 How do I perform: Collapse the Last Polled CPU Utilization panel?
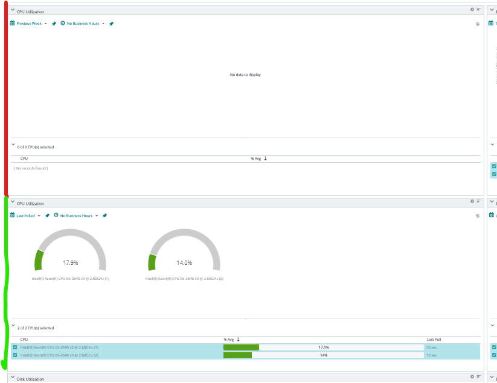(13, 201)
